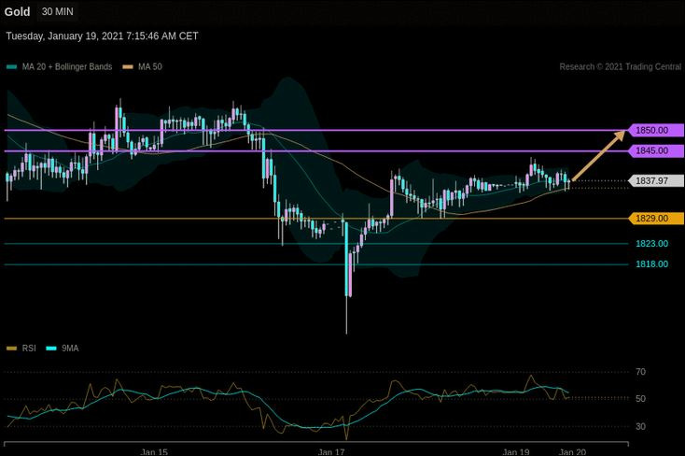Click the 1845.00 resistance price tag
The height and width of the screenshot is (456, 685).
(656, 151)
